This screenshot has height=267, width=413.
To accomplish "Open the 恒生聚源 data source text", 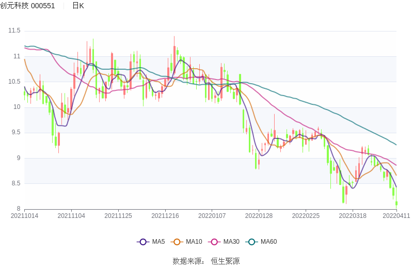I will pyautogui.click(x=225, y=261).
